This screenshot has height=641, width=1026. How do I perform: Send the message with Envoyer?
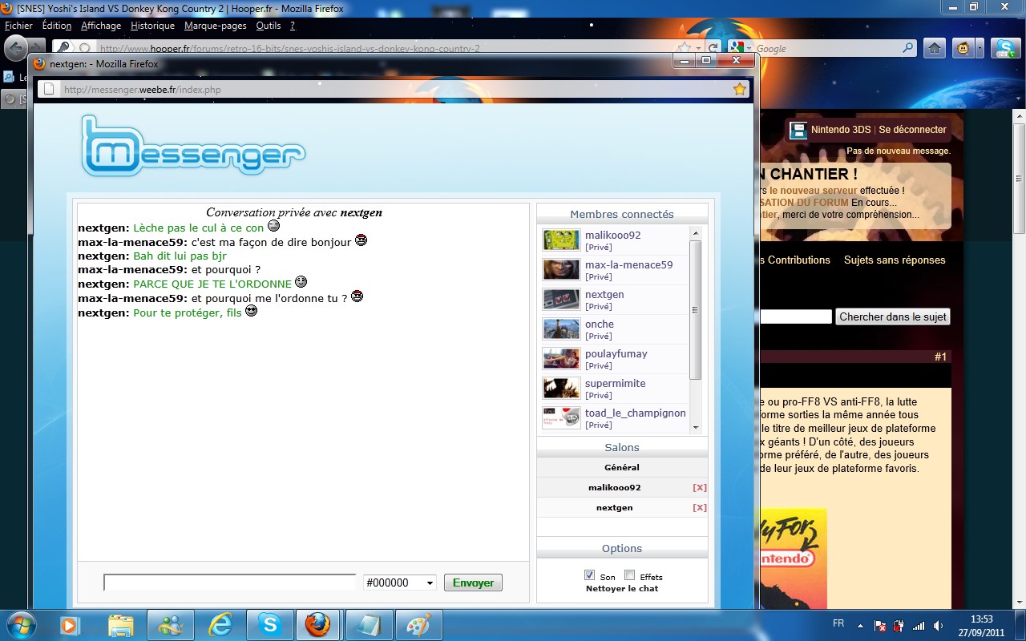click(x=473, y=583)
